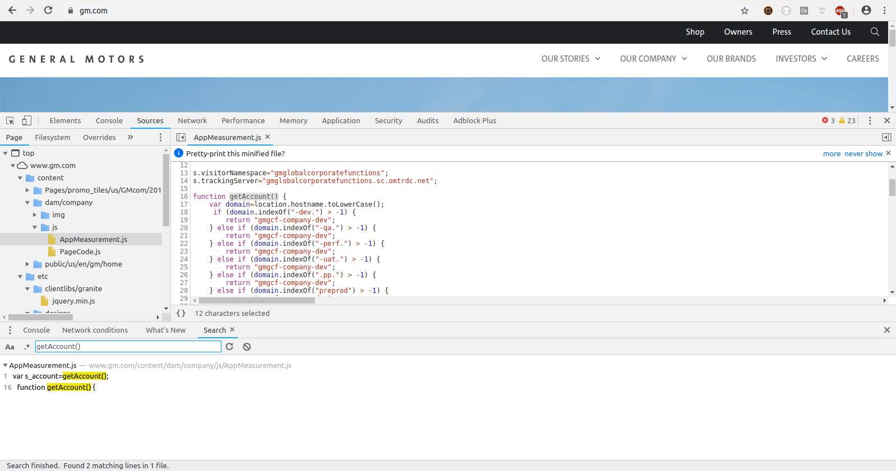Collapse the top frame tree node
The height and width of the screenshot is (471, 896).
coord(5,153)
